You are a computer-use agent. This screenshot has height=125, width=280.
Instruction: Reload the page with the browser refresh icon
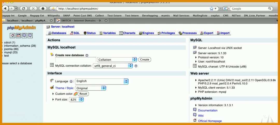coord(23,8)
